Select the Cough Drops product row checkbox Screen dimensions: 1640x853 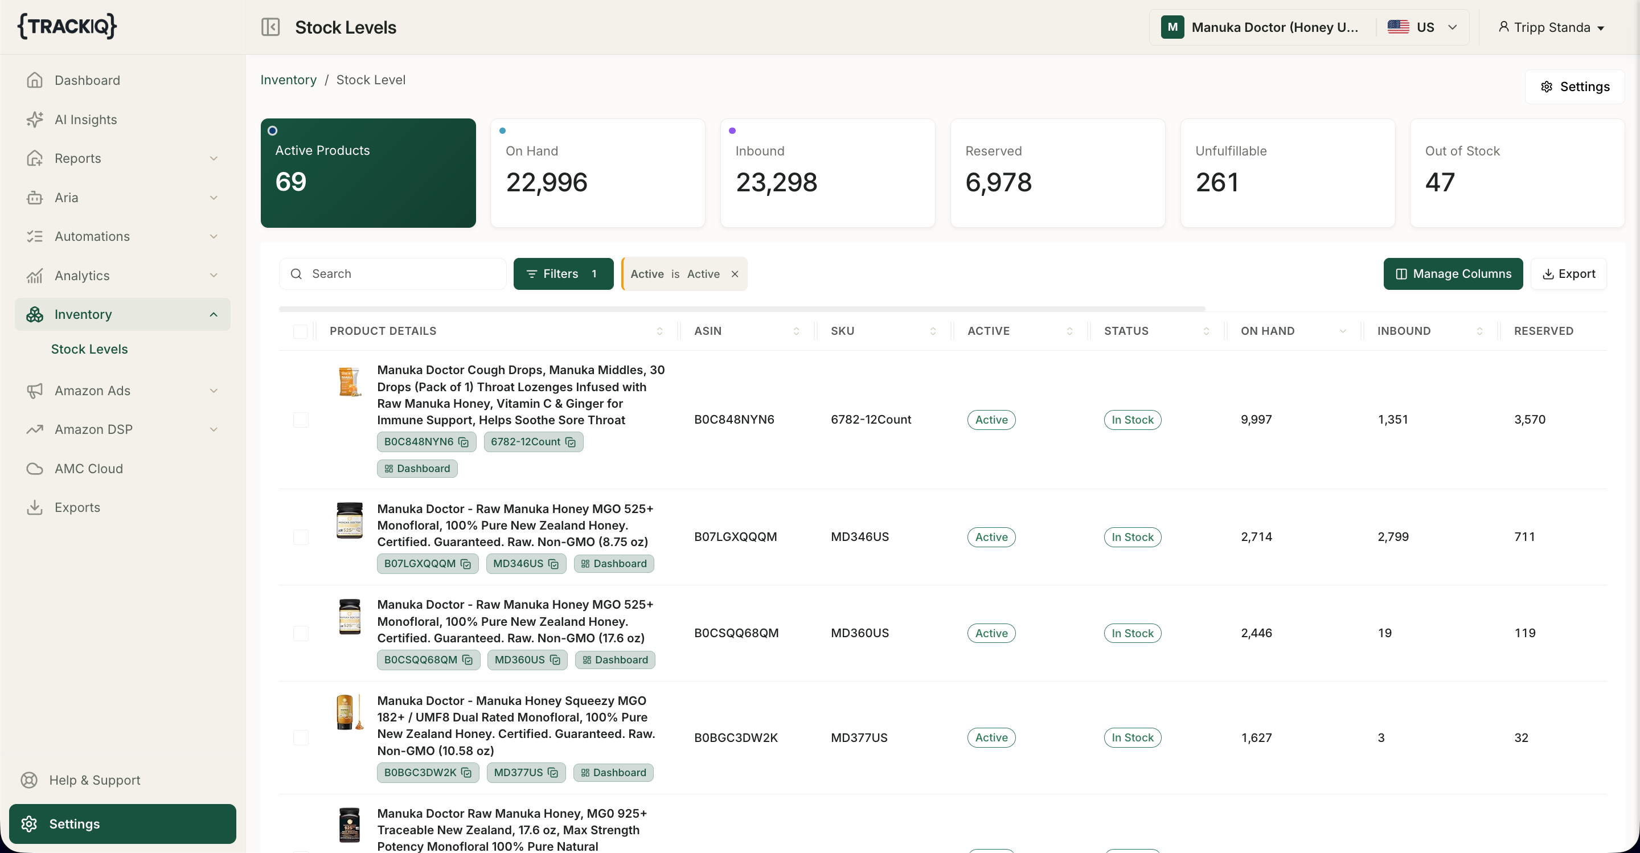(301, 420)
